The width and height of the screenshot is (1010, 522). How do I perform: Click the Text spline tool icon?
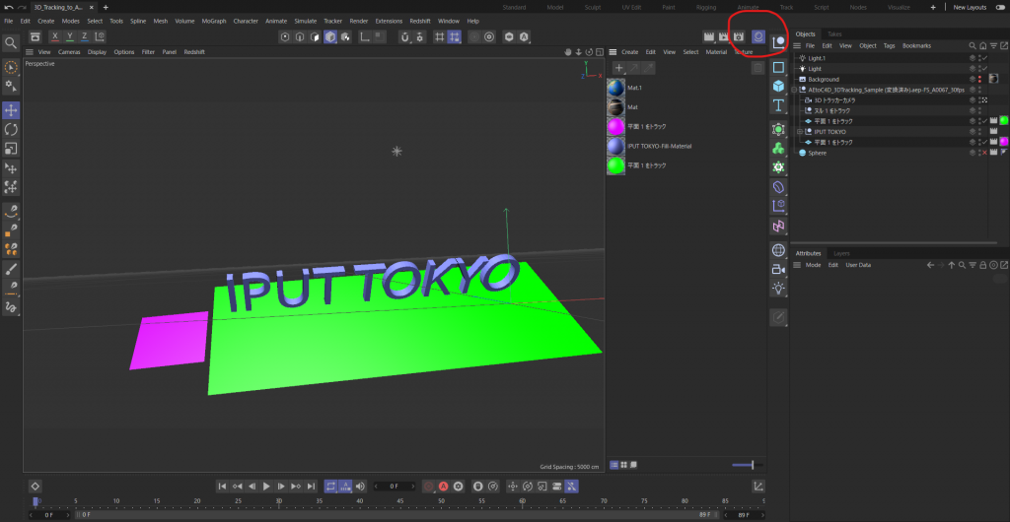778,104
